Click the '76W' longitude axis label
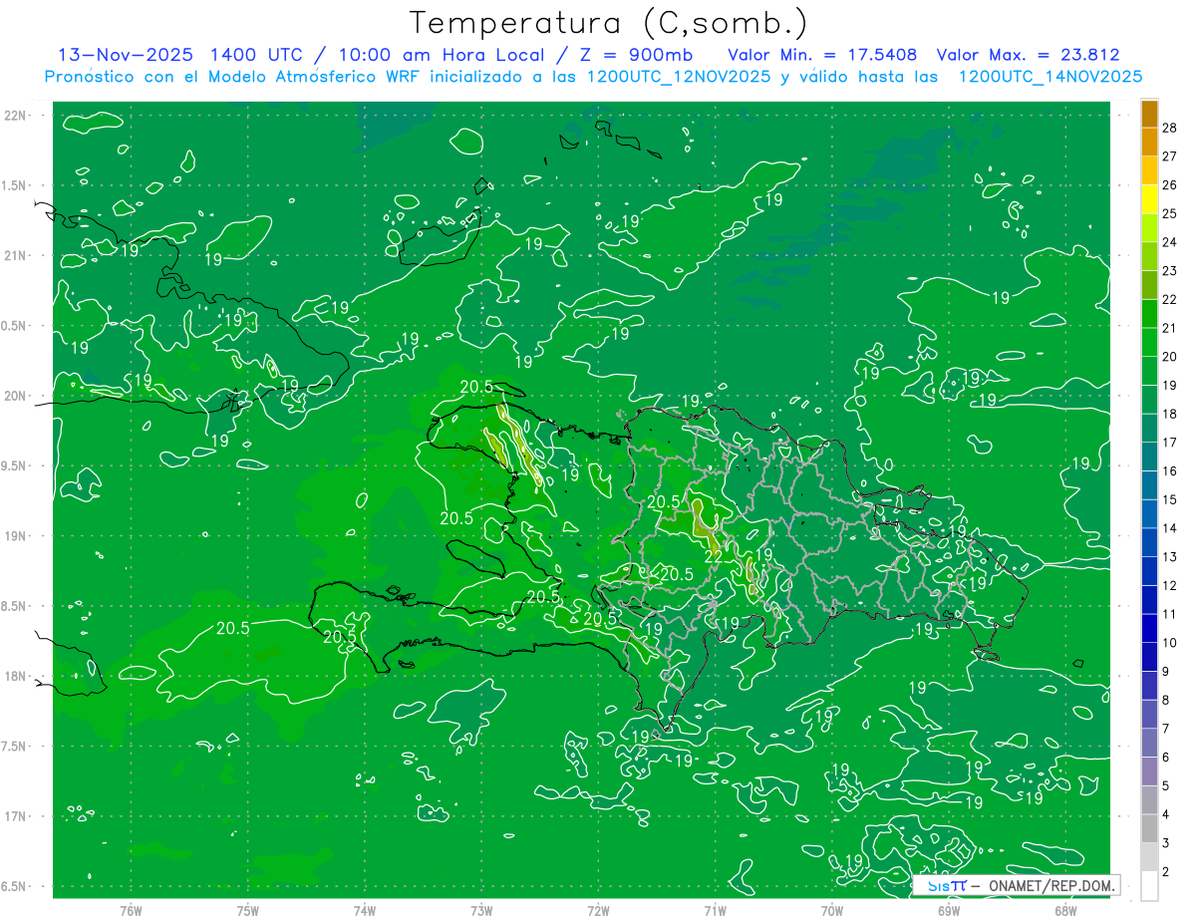The width and height of the screenshot is (1196, 924). click(x=131, y=910)
